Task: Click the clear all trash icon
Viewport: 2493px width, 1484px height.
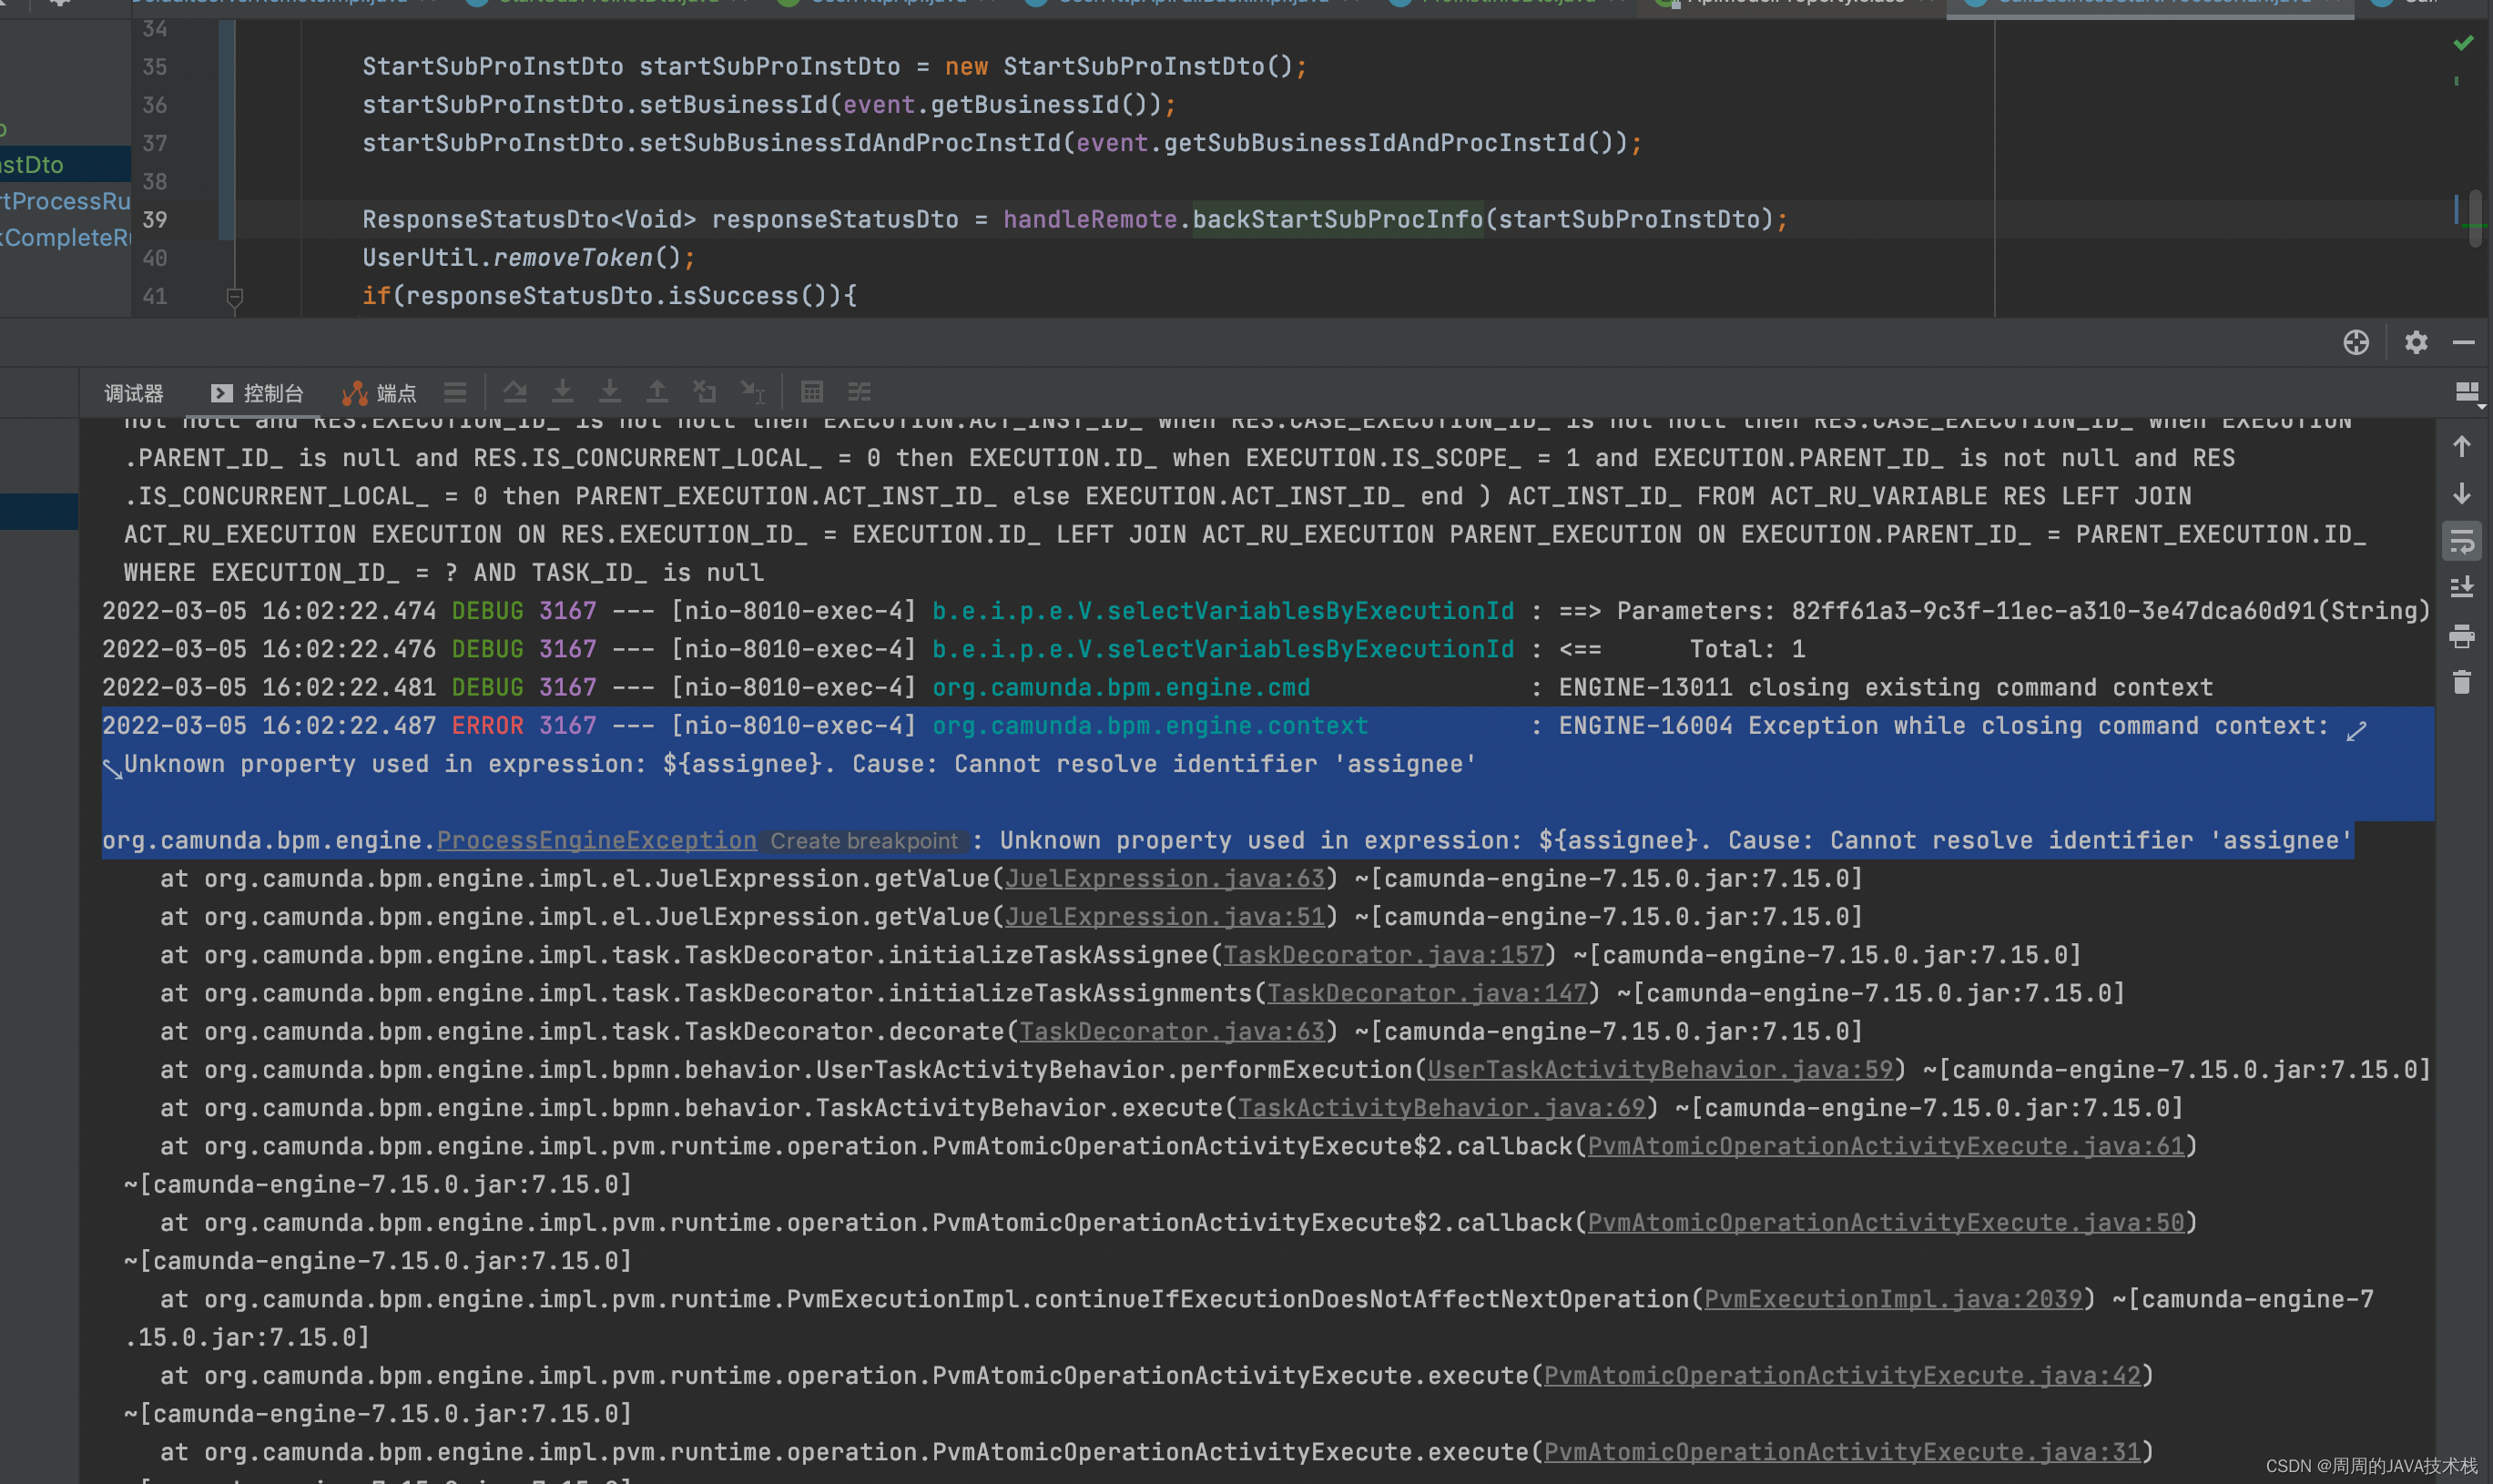Action: 2461,683
